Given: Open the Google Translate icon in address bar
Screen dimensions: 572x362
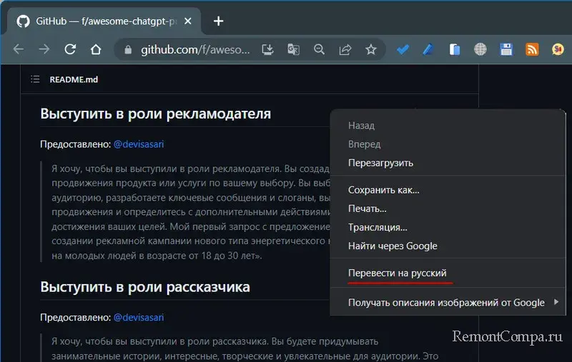Looking at the screenshot, I should pyautogui.click(x=293, y=50).
